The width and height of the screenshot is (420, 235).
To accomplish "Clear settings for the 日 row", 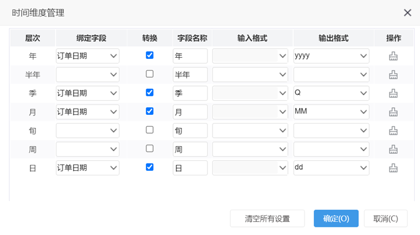I will (393, 168).
